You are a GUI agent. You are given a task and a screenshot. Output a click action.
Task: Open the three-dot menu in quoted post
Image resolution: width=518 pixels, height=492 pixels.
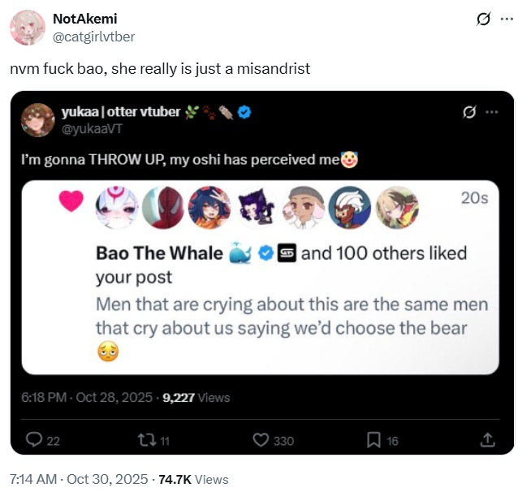(x=491, y=112)
